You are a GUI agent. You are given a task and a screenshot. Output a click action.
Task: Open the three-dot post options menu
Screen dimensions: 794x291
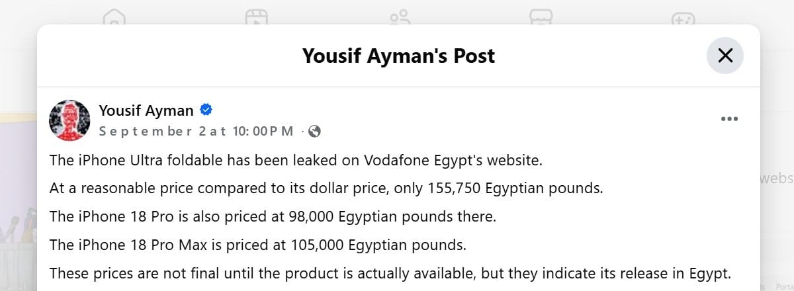coord(729,119)
